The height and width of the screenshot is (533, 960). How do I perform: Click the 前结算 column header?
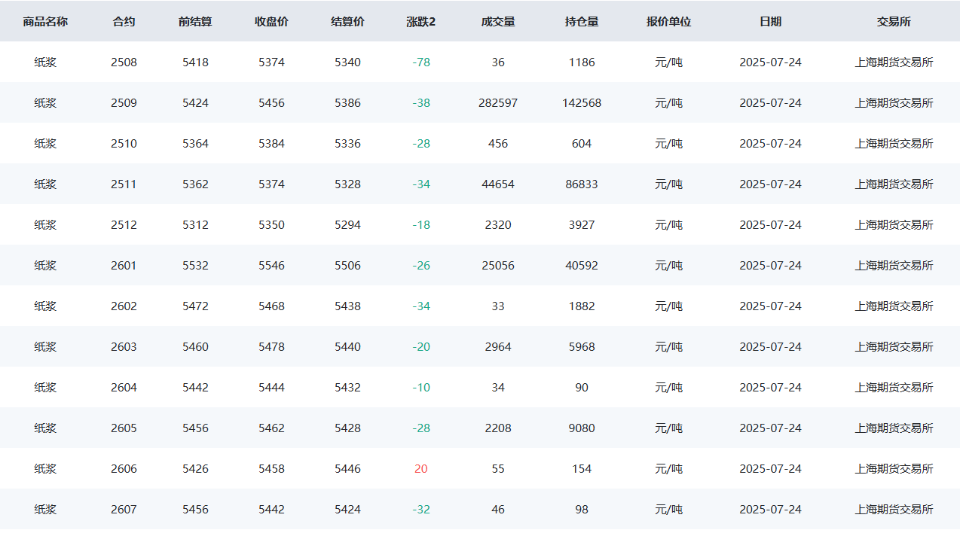click(x=195, y=22)
